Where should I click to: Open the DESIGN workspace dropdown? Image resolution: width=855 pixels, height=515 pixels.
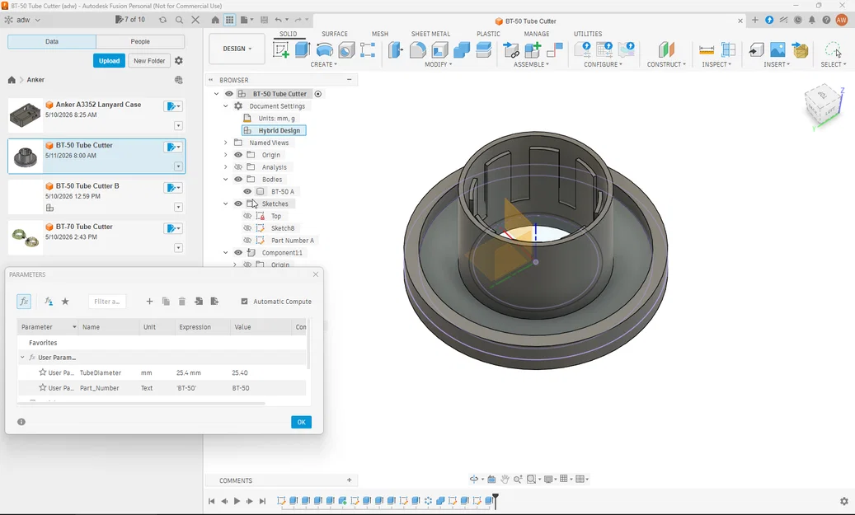(x=237, y=49)
